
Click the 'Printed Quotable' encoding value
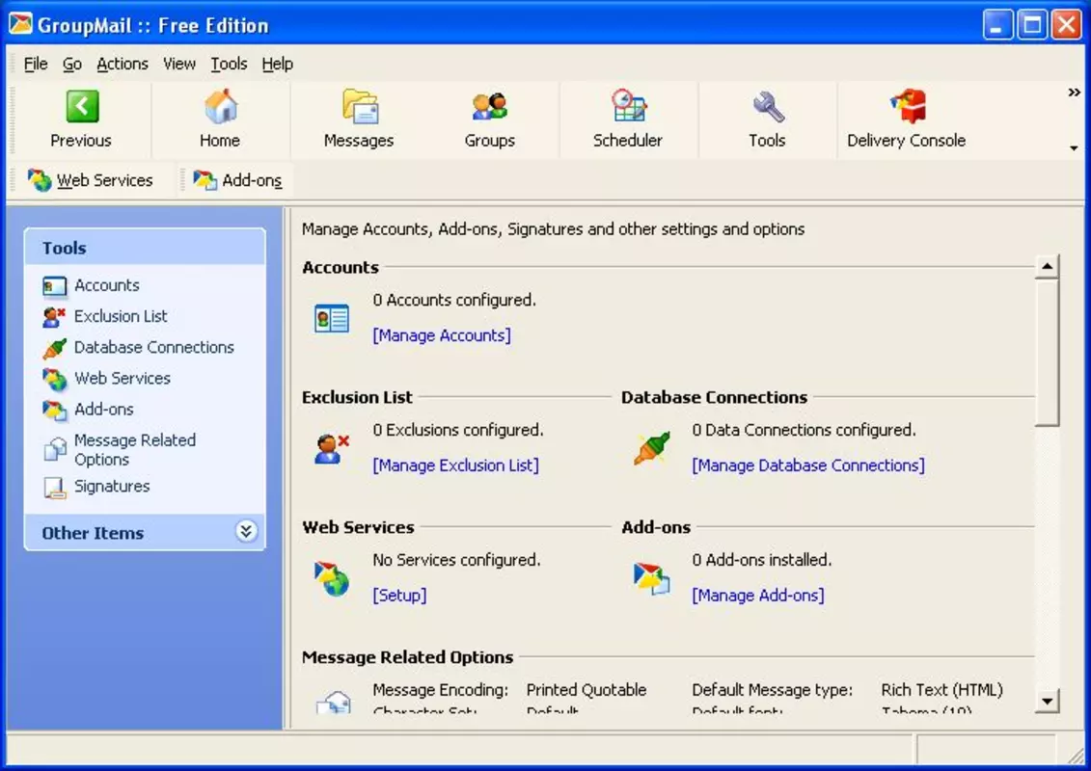point(586,690)
